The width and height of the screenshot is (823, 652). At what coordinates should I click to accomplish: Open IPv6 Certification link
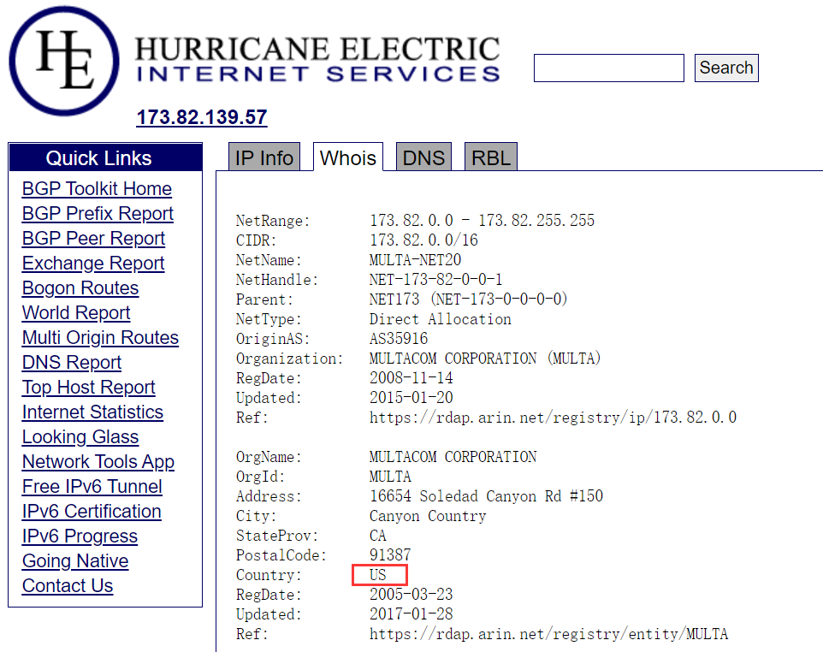click(92, 512)
